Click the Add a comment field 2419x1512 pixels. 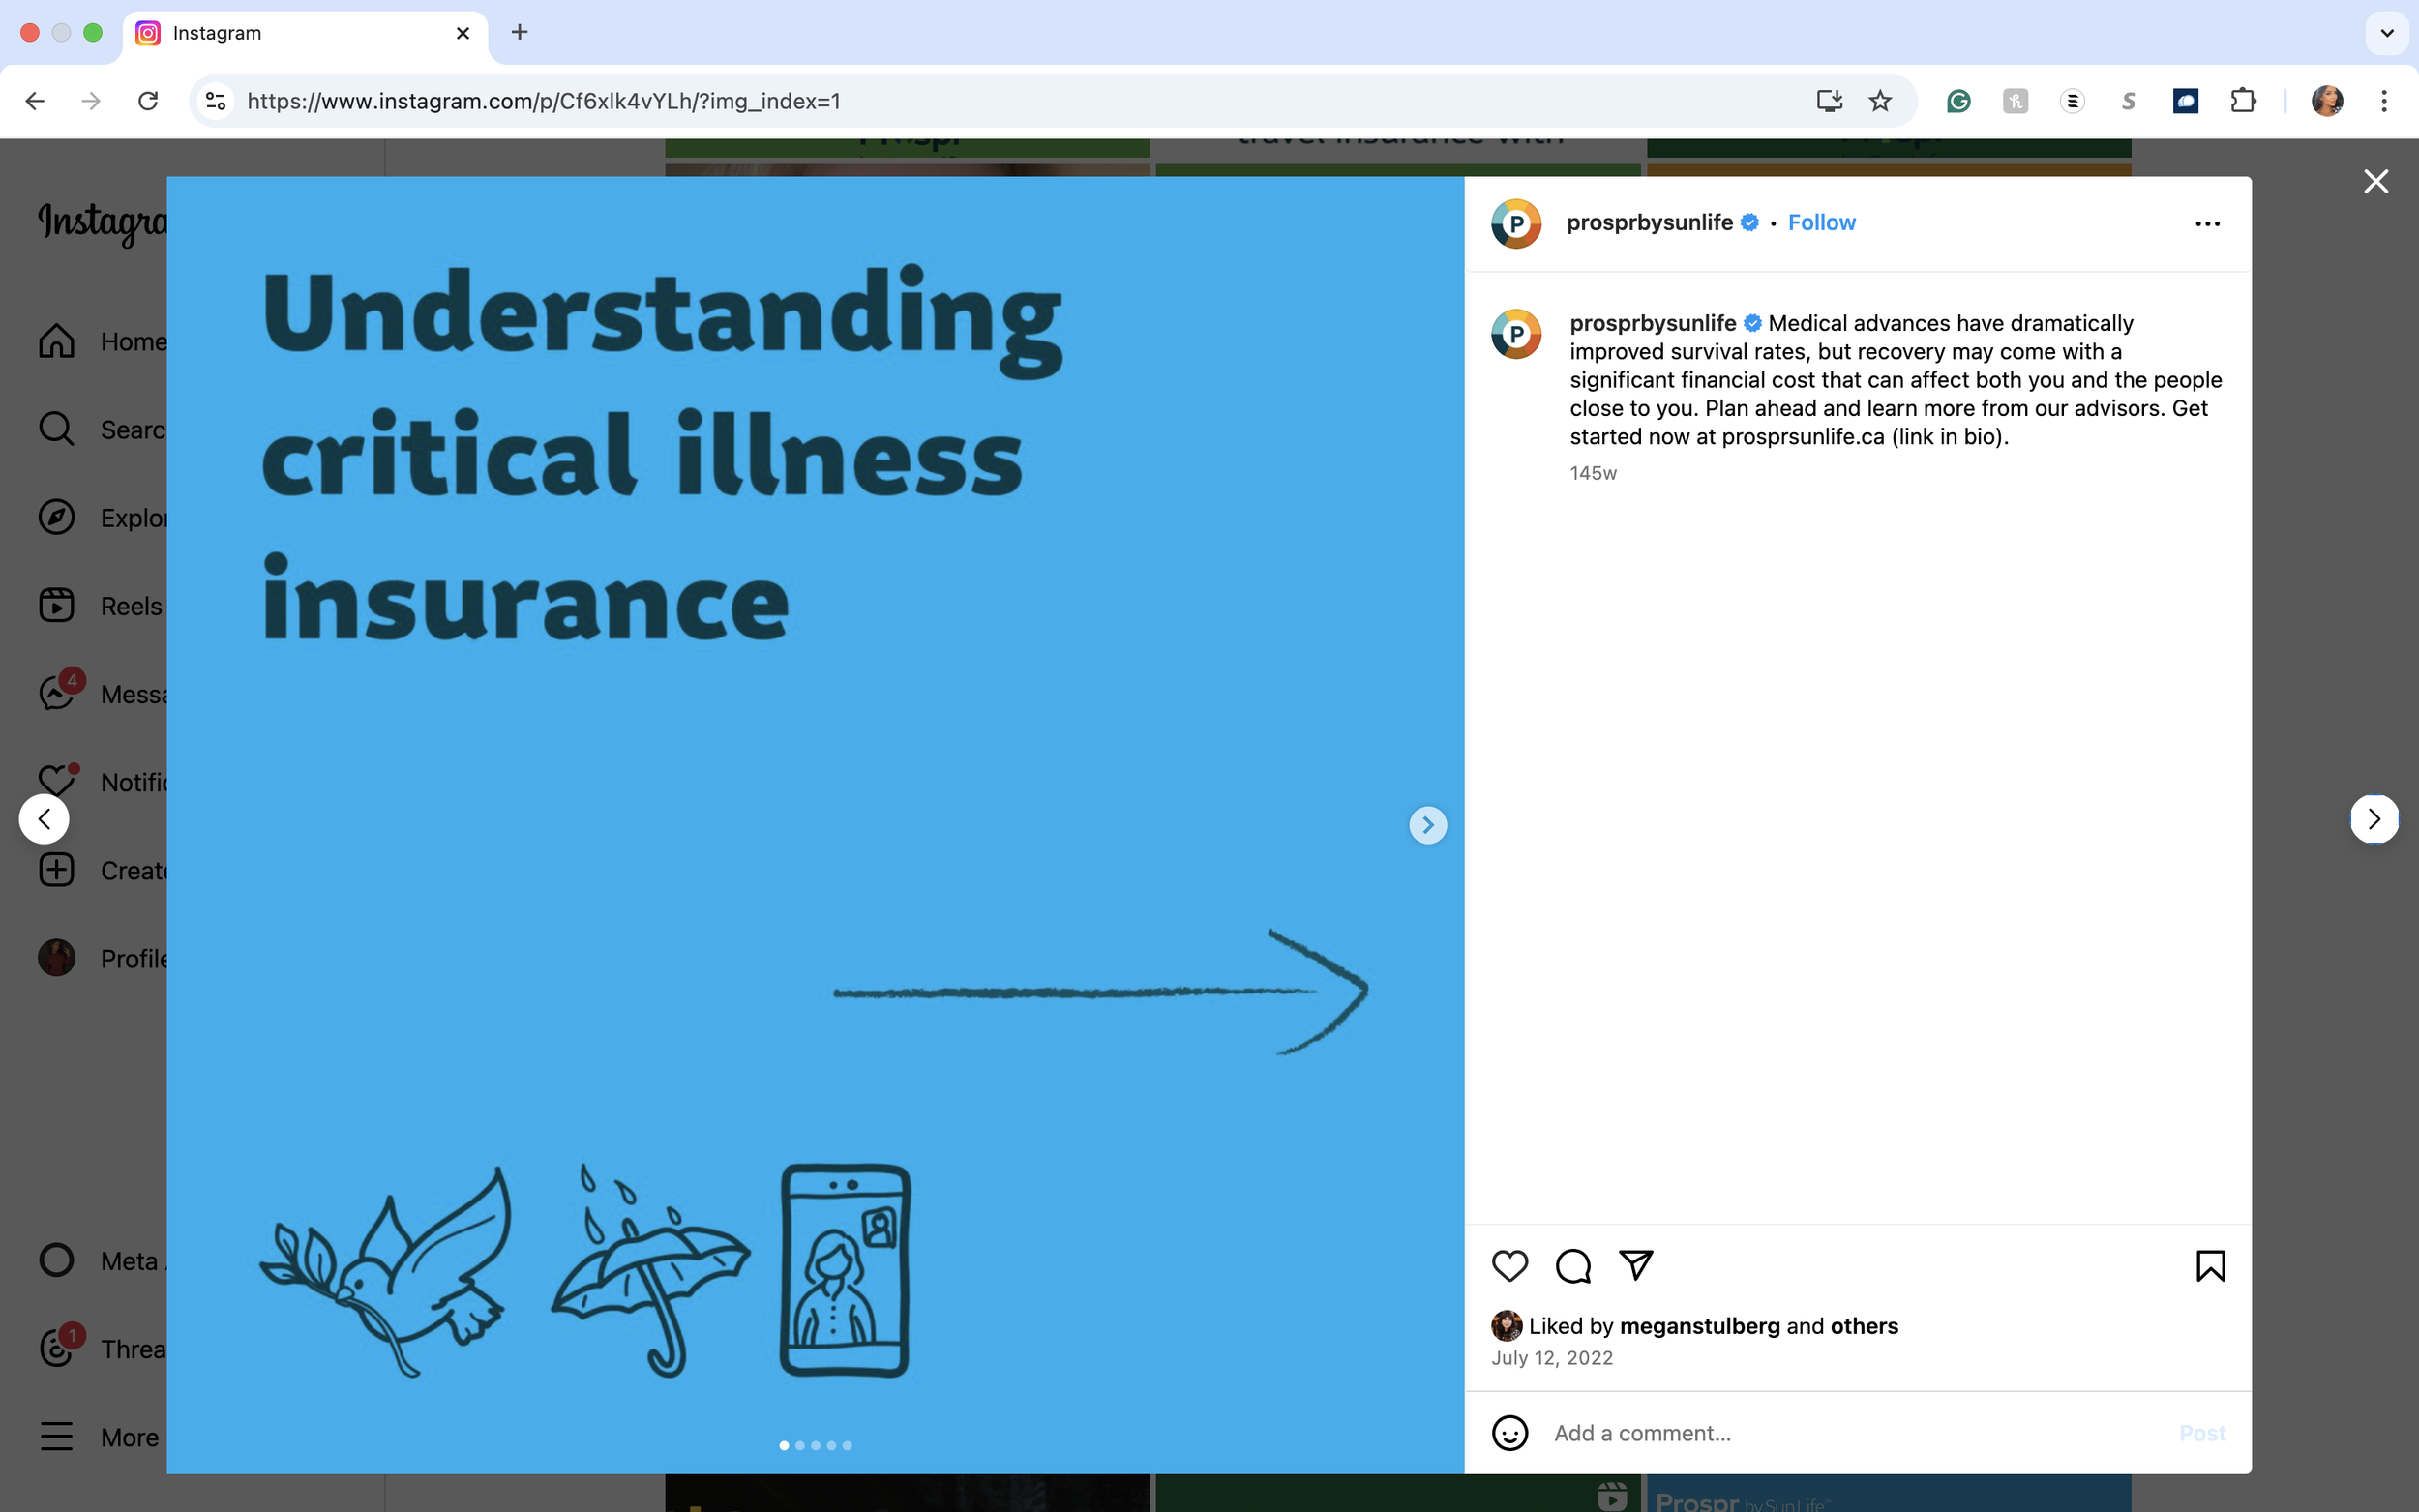pos(1850,1433)
